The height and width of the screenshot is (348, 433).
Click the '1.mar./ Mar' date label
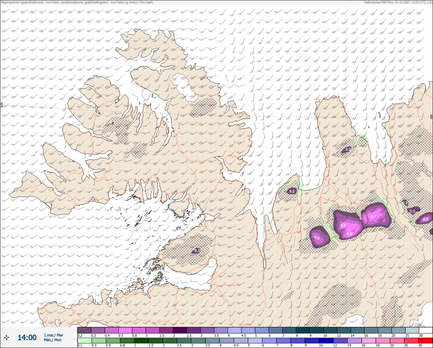click(53, 335)
